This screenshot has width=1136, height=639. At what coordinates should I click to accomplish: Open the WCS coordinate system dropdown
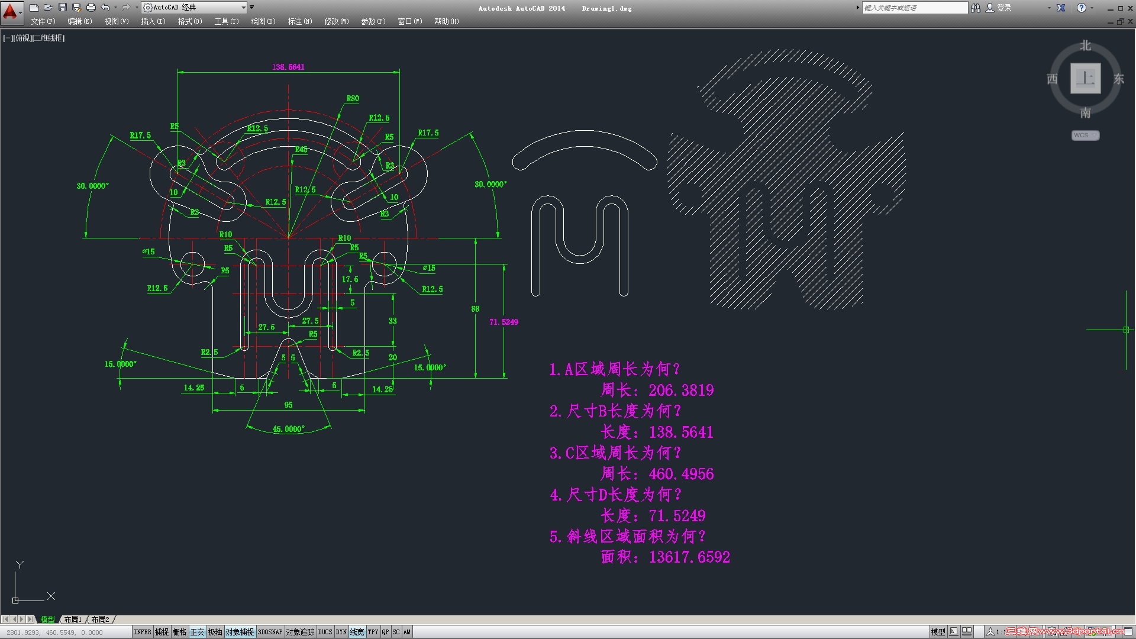[1085, 135]
